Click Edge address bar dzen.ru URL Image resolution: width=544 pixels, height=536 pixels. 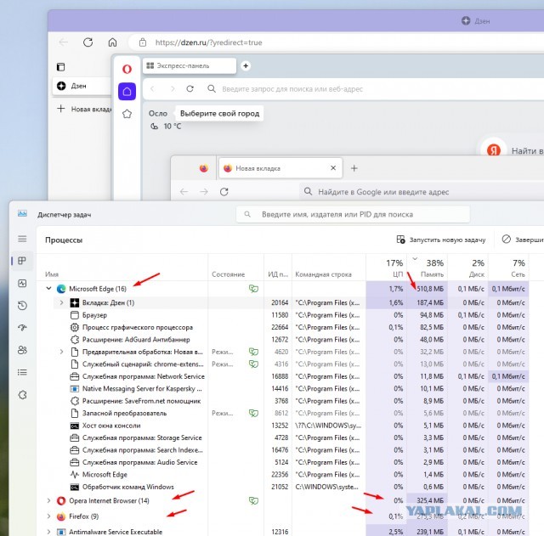point(208,42)
